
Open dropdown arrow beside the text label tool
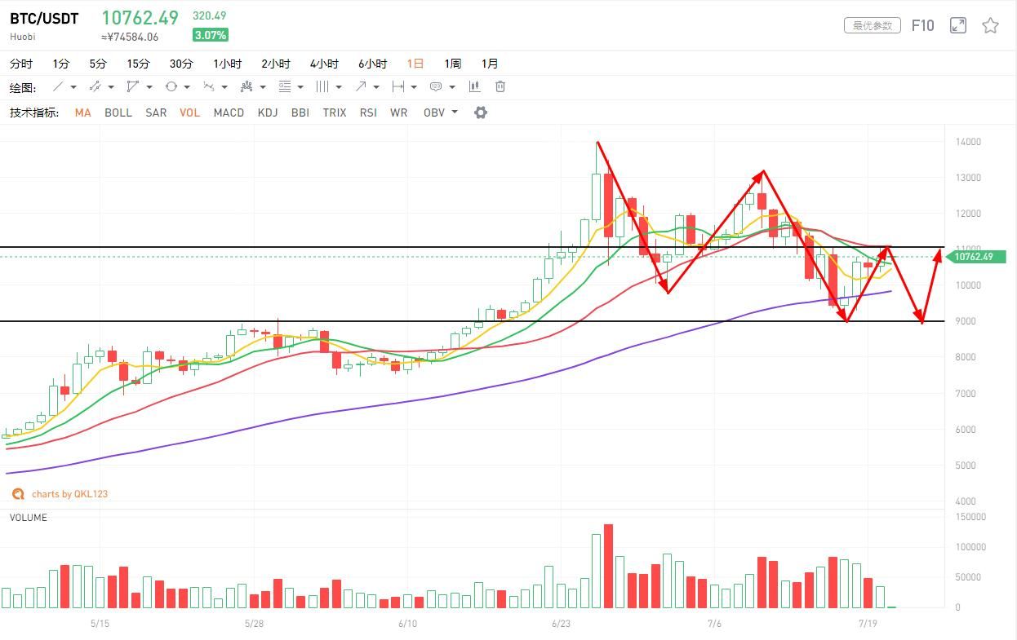click(x=451, y=87)
